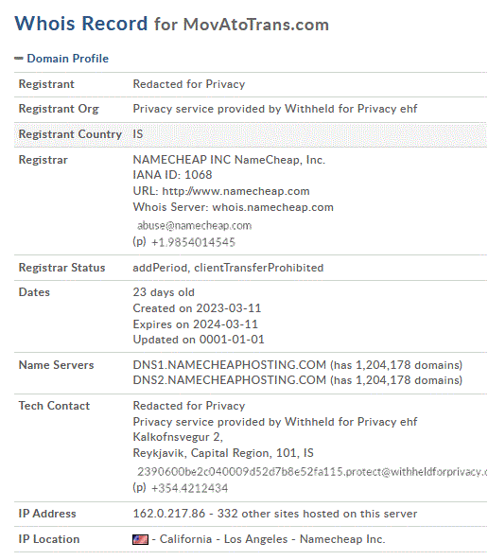The image size is (488, 560).
Task: Select tech contact phone +354.4212434
Action: [x=189, y=488]
